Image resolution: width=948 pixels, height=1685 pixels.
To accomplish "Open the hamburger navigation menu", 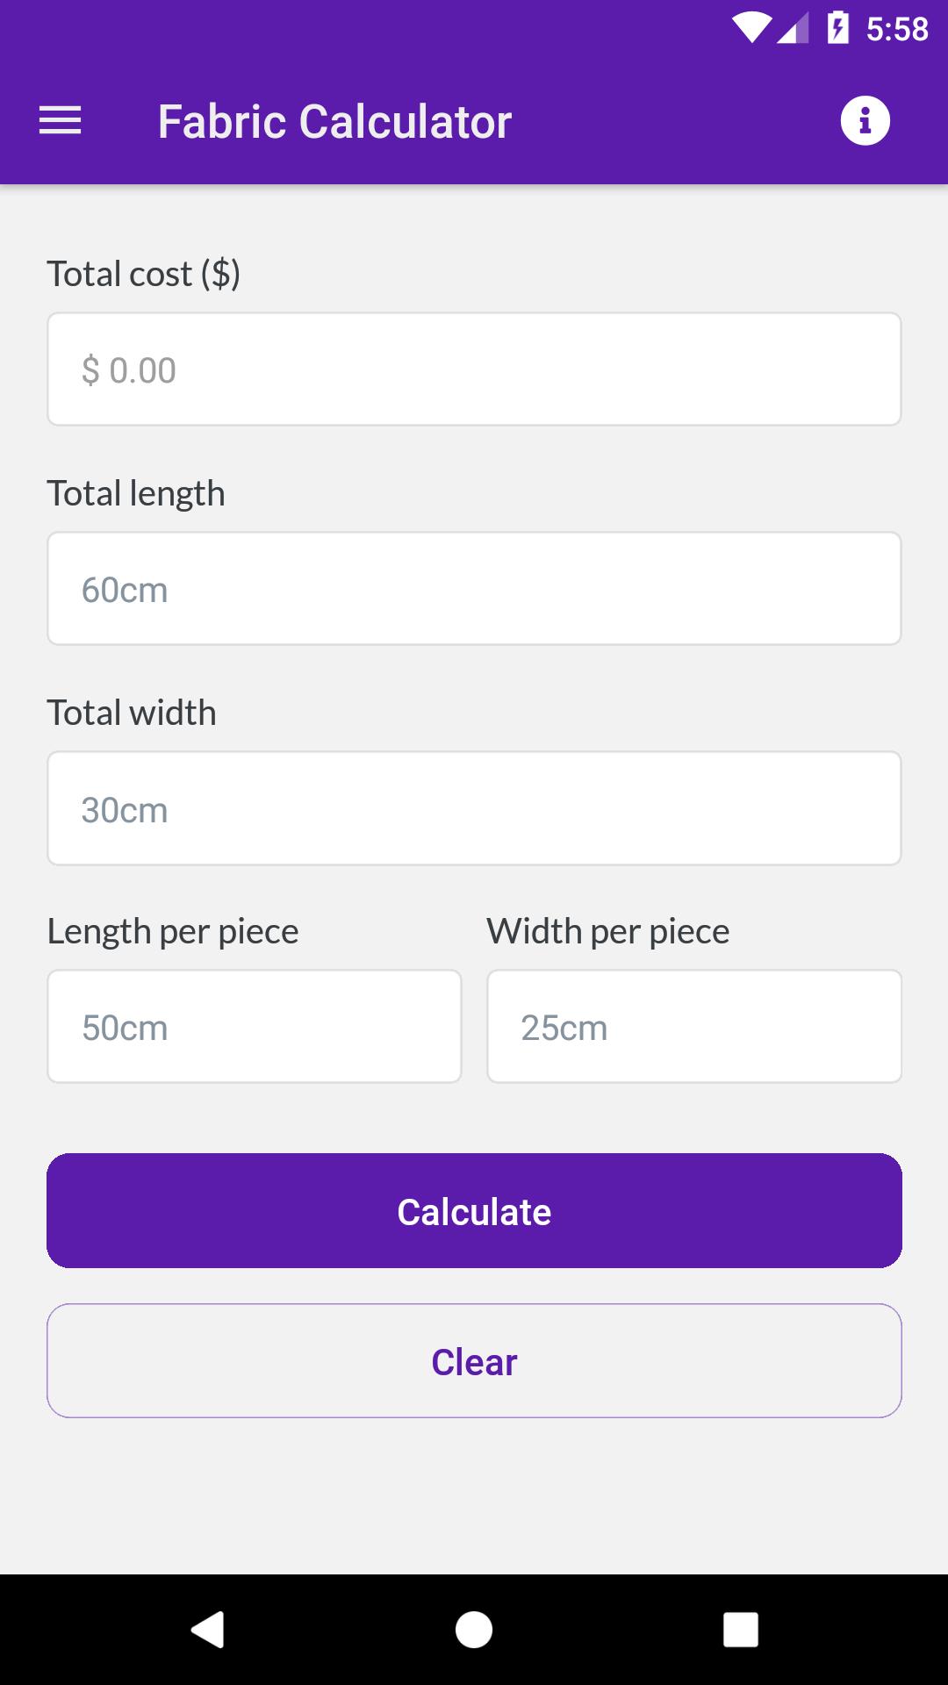I will pos(60,120).
